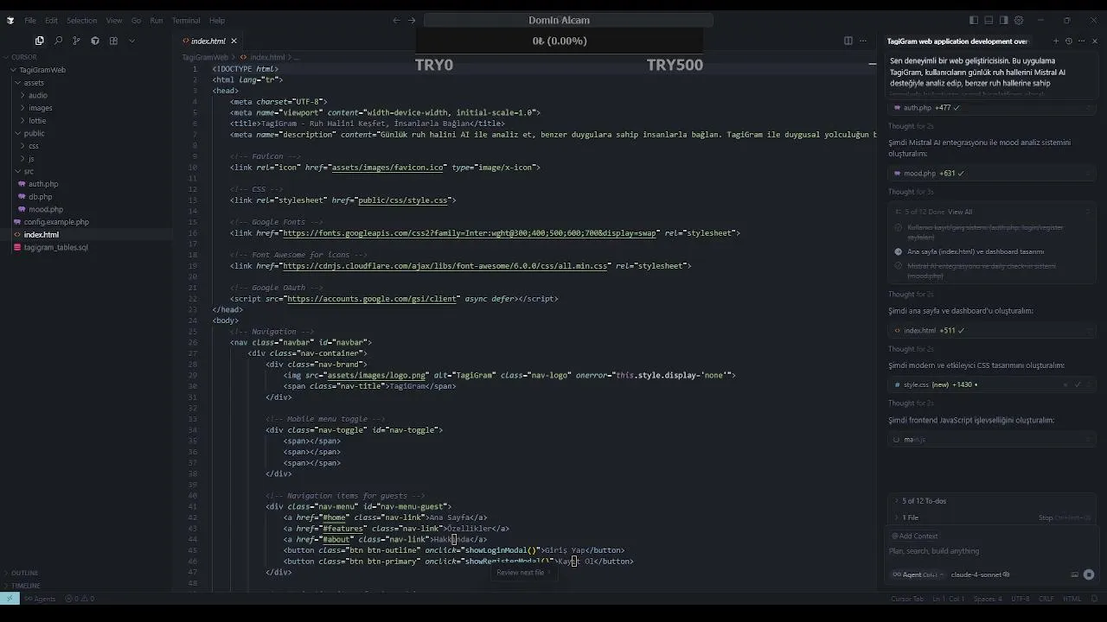Show more activity bar views chevron

click(131, 41)
